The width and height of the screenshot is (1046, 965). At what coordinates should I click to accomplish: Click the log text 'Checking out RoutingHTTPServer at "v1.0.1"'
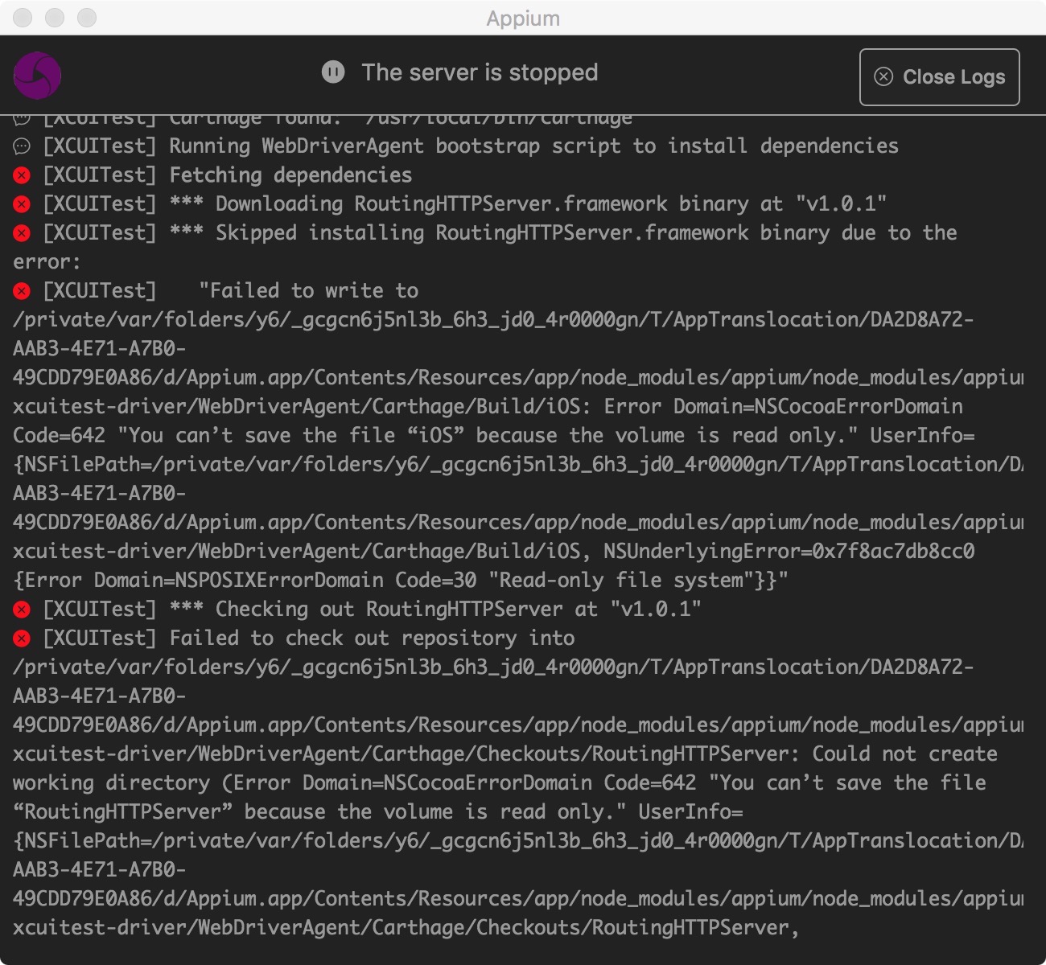(459, 610)
